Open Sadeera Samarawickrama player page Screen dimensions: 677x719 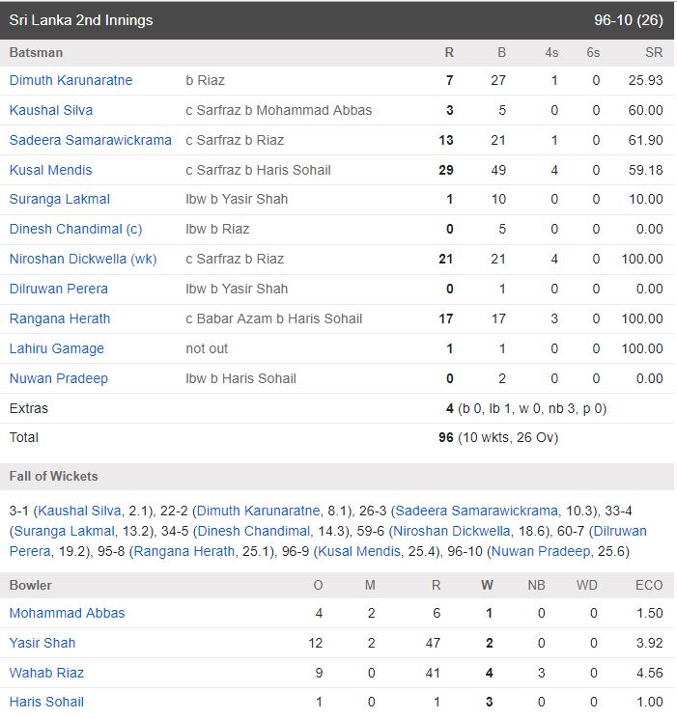point(91,140)
